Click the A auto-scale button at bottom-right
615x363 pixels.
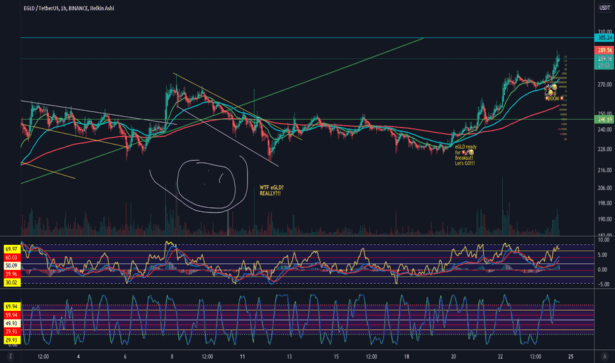pos(604,356)
